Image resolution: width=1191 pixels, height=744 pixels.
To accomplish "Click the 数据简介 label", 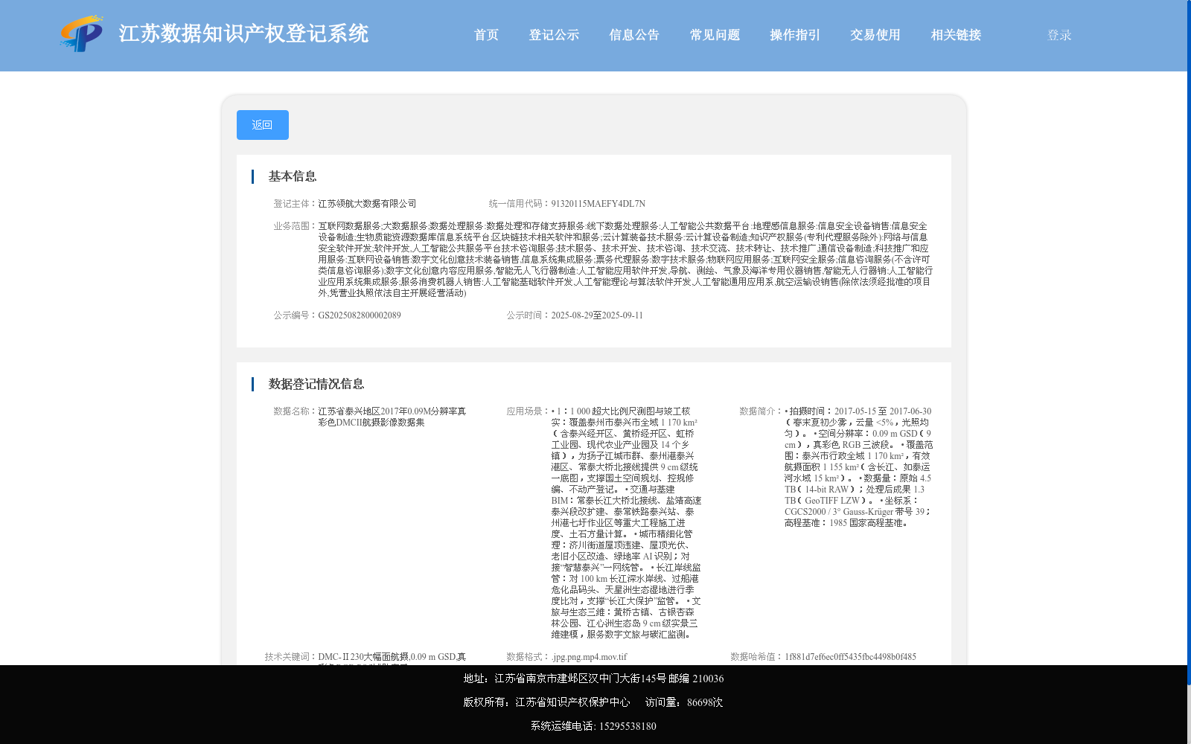I will (761, 411).
